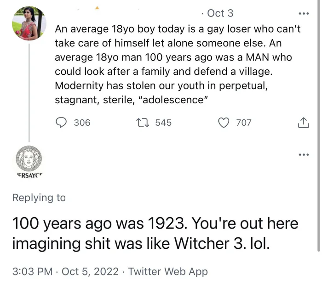Click the reply speech bubble icon

coord(61,123)
